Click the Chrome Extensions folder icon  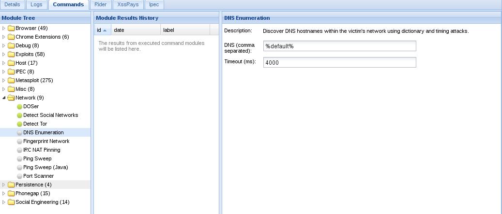pos(11,37)
